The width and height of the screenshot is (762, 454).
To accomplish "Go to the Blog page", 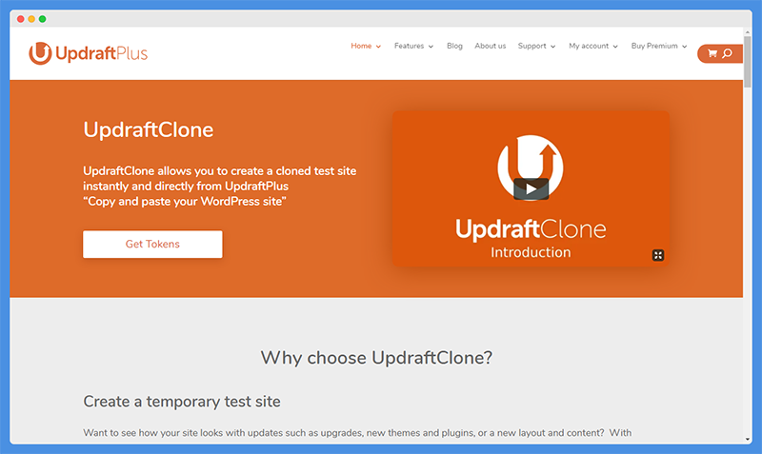I will point(455,46).
